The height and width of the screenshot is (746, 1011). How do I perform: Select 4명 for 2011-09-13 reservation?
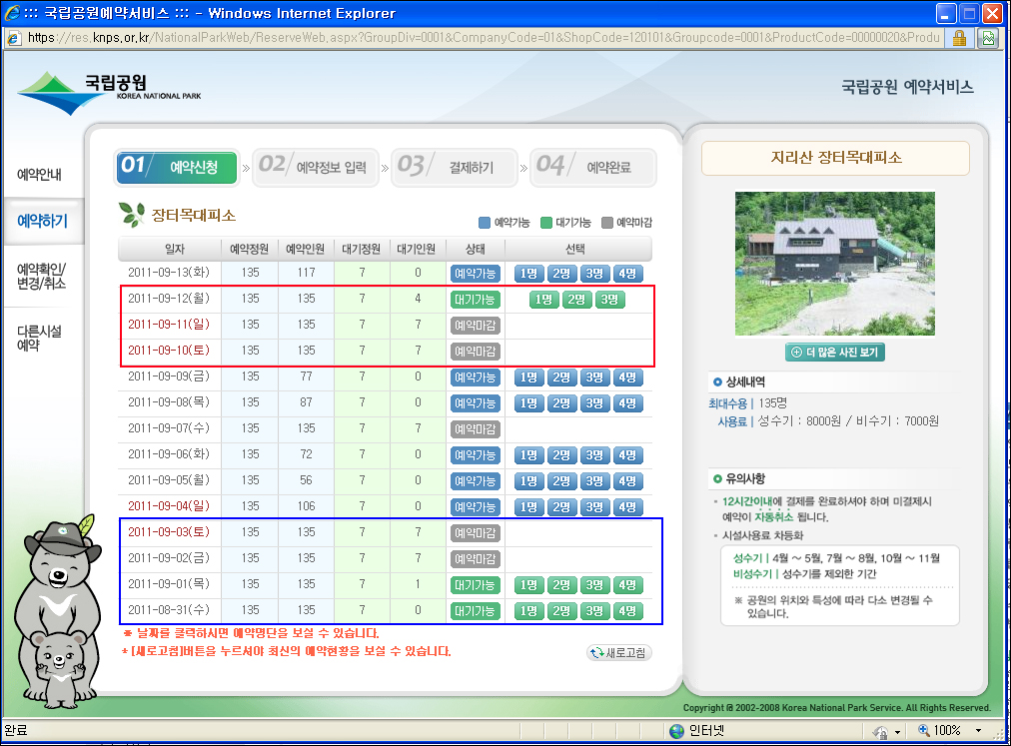point(627,273)
